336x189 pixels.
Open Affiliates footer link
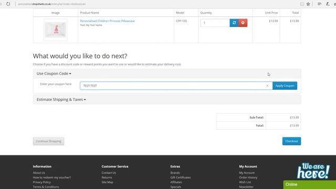(x=176, y=182)
